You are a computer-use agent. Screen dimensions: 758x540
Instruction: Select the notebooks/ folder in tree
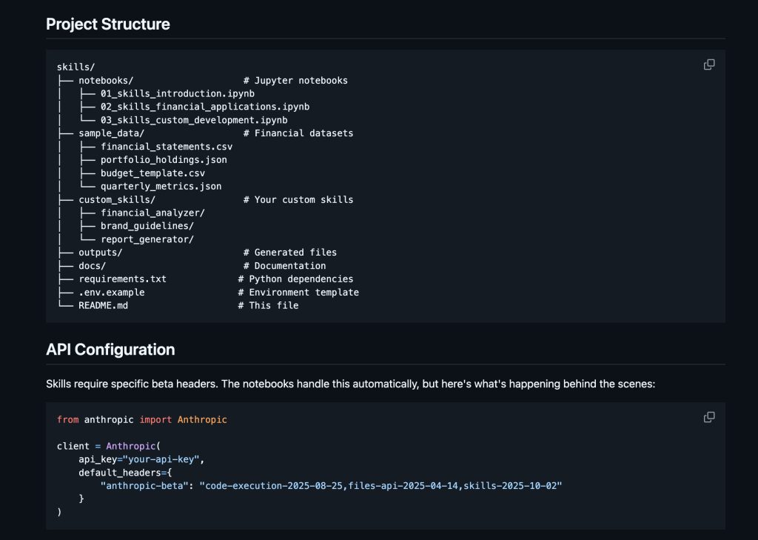click(x=106, y=80)
